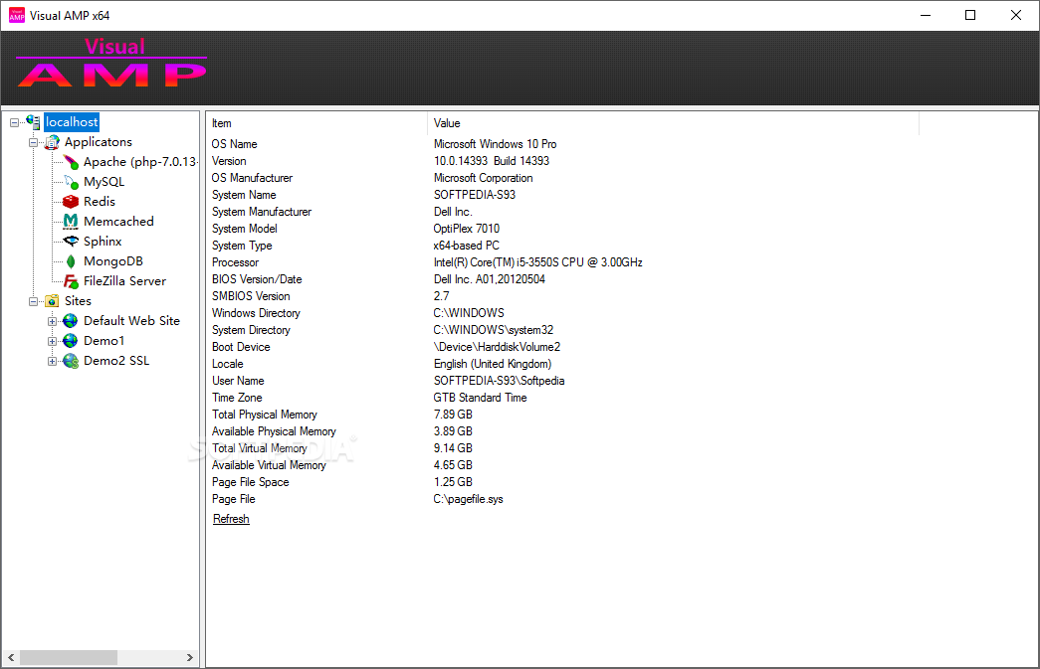Click the Memcached M icon
The height and width of the screenshot is (669, 1040).
(x=71, y=222)
